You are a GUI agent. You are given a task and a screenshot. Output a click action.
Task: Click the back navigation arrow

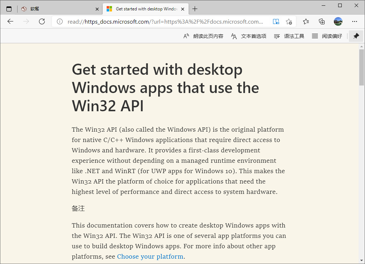click(10, 21)
